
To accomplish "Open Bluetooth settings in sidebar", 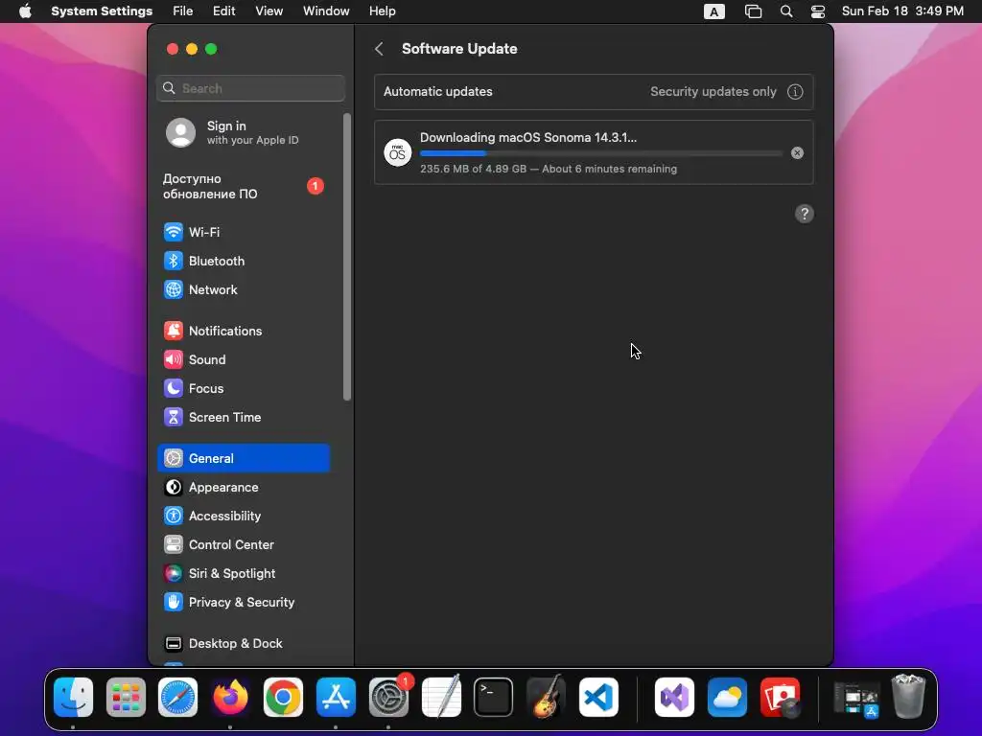I will [x=244, y=261].
